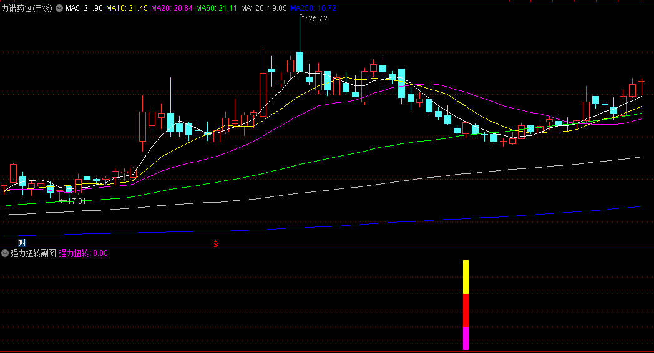654x353 pixels.
Task: Click the 25.72 high price flag
Action: tap(317, 19)
